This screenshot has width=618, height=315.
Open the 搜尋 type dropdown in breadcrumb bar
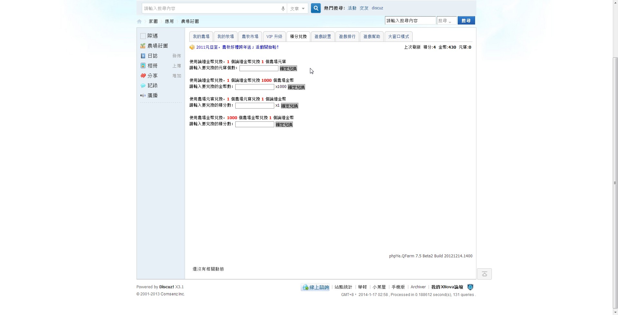[x=446, y=21]
